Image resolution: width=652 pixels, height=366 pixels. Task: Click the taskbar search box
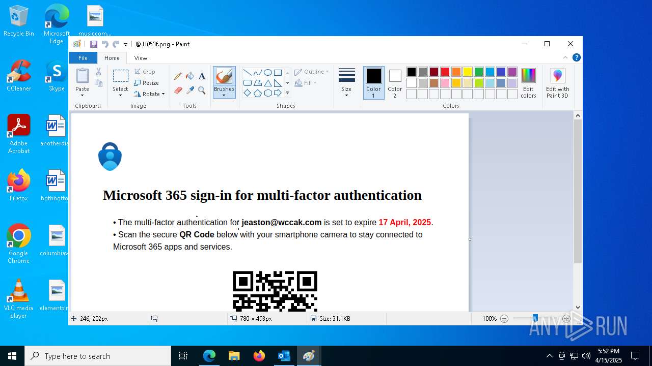click(98, 356)
